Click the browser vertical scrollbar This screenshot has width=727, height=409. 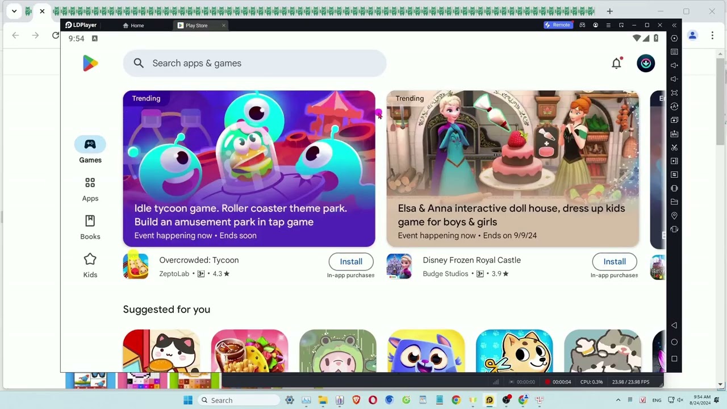tap(721, 102)
